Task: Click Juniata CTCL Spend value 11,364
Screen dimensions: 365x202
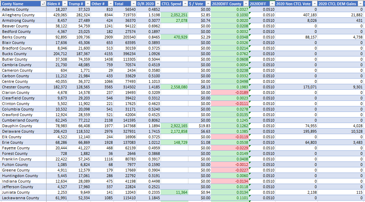Action: [181, 192]
